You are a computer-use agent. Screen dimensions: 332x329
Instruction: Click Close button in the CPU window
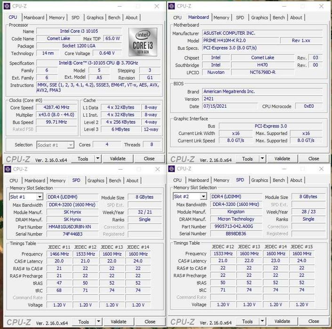pos(149,159)
